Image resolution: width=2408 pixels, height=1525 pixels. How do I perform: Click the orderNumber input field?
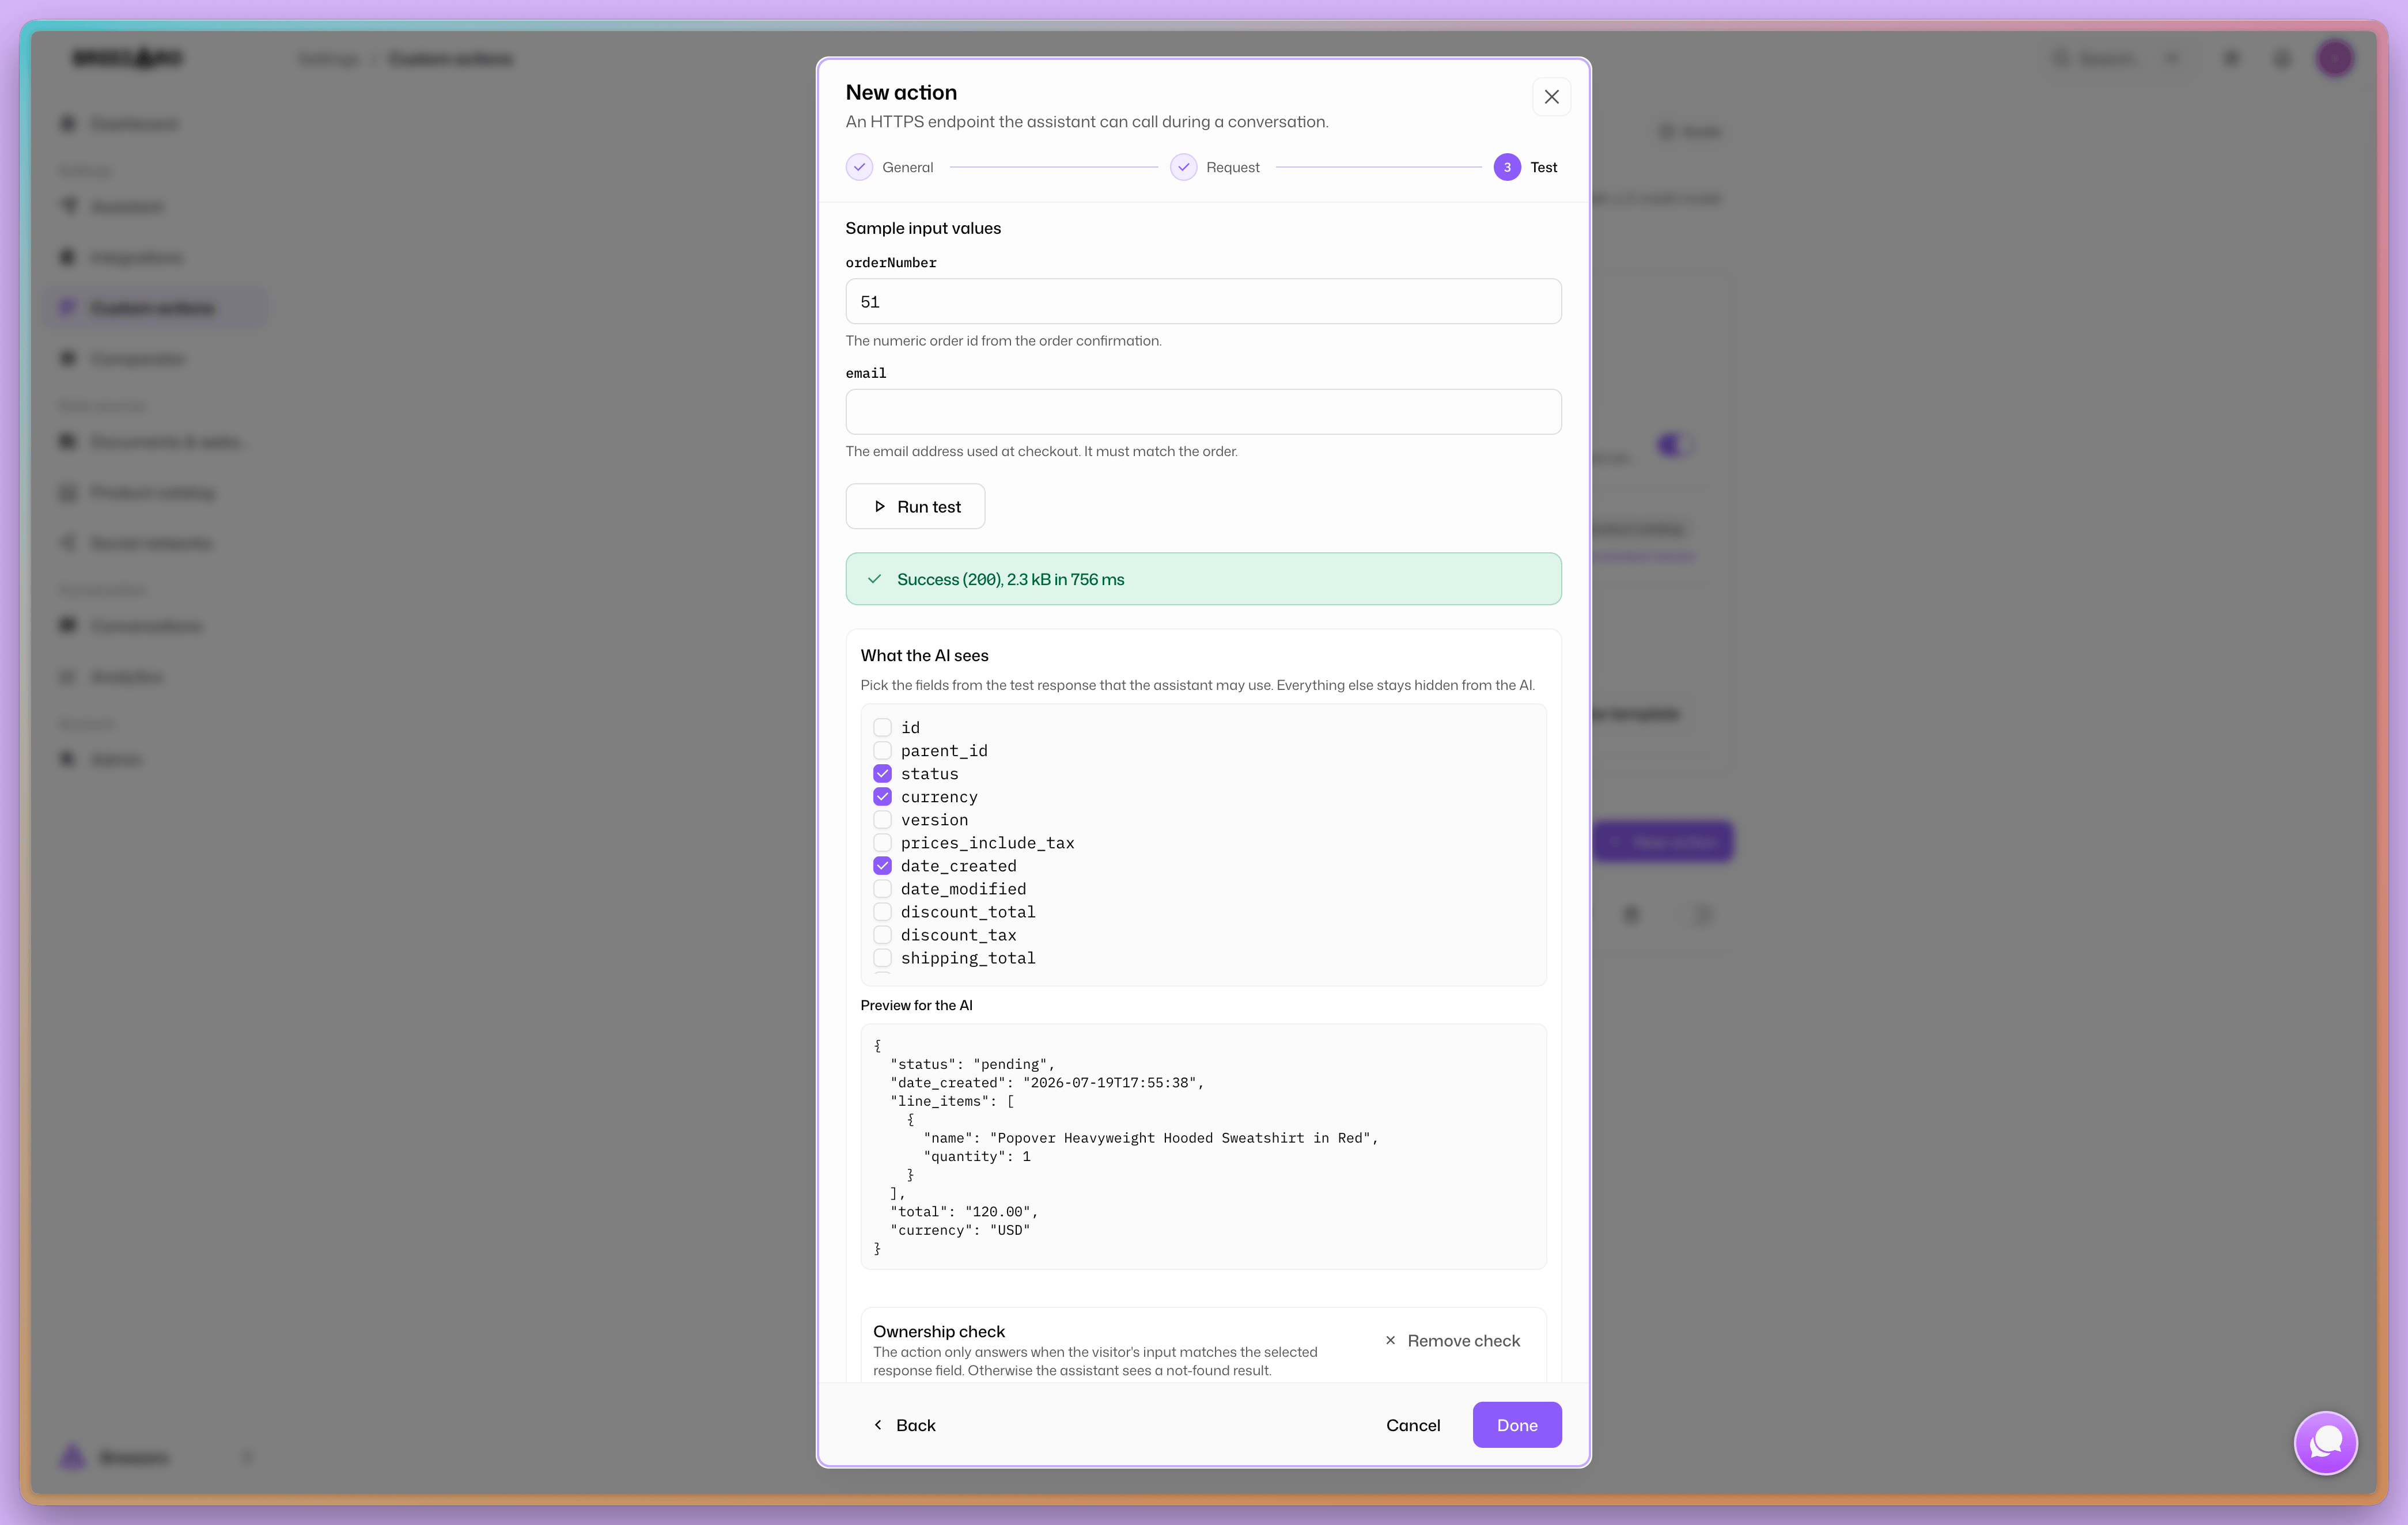(1203, 301)
